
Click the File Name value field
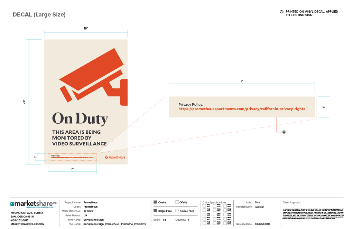pyautogui.click(x=114, y=224)
